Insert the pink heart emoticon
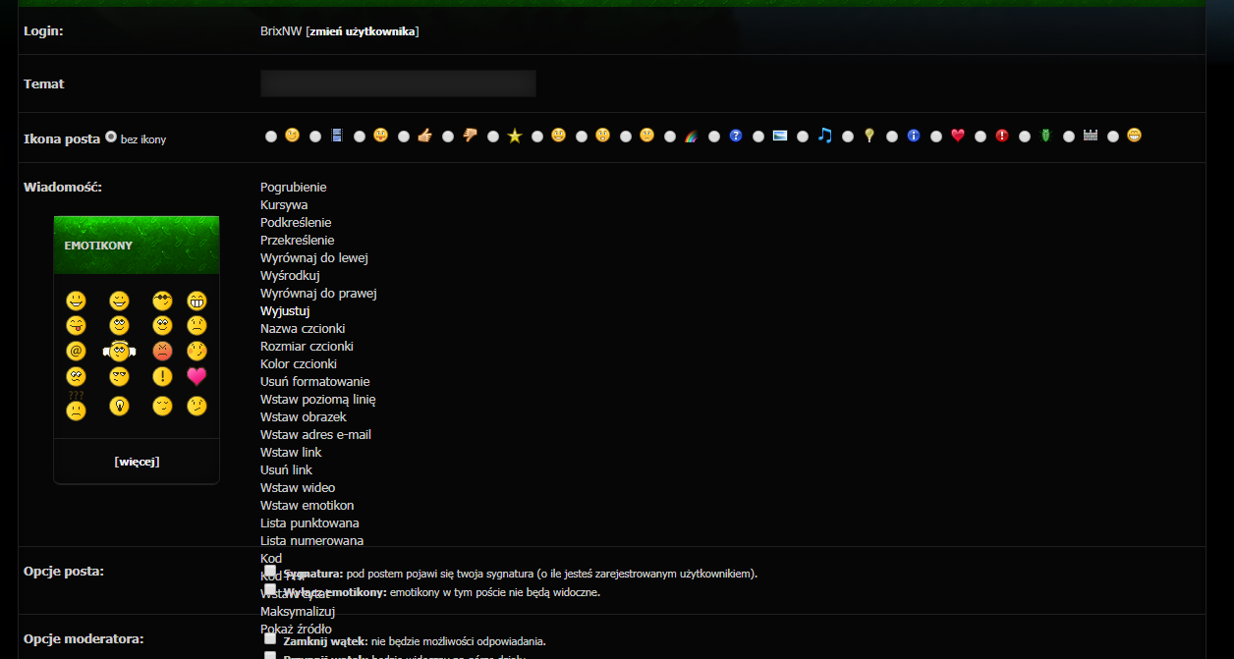 [x=196, y=376]
